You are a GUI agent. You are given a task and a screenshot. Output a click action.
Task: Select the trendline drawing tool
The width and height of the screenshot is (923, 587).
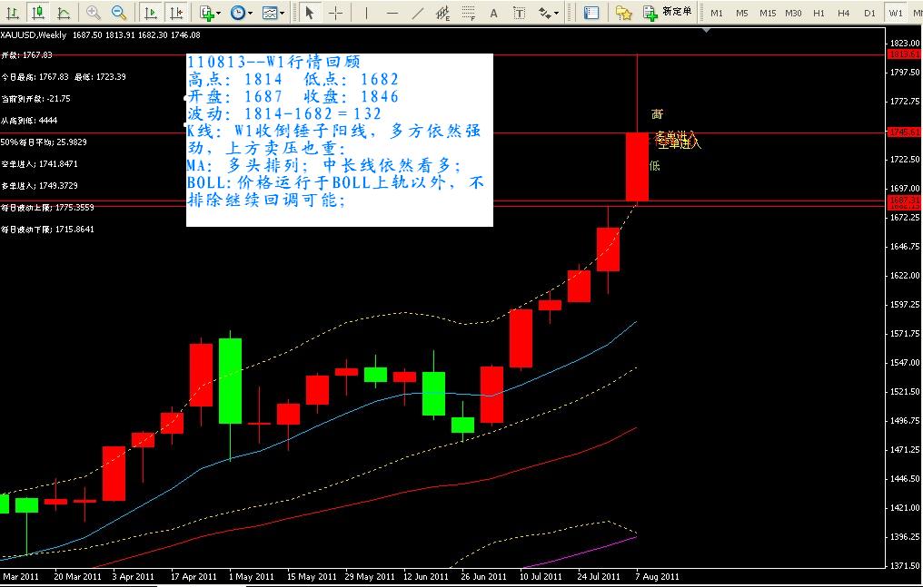click(417, 13)
